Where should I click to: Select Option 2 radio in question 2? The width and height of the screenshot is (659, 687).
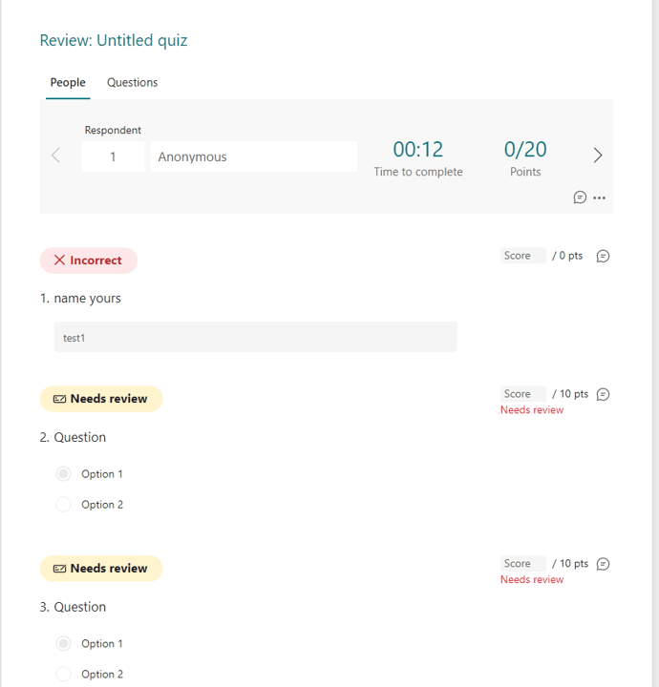click(64, 505)
